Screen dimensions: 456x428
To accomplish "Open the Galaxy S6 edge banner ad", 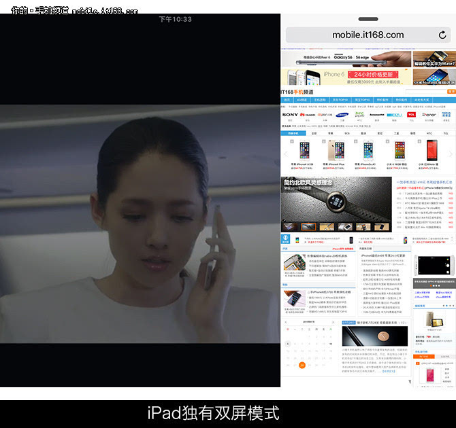I will point(346,59).
